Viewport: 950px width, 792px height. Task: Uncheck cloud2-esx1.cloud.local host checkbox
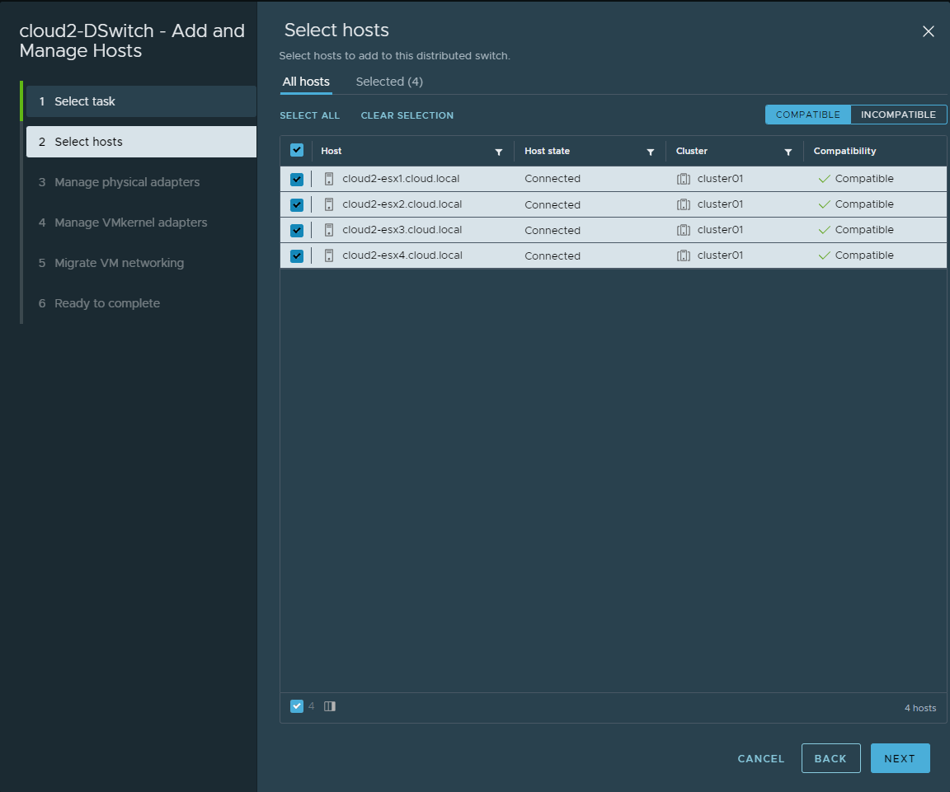point(297,179)
